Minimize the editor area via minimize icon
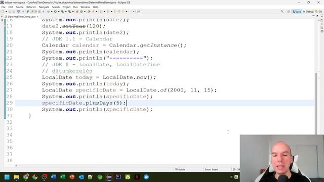Screen dimensions: 324x182 313,16
